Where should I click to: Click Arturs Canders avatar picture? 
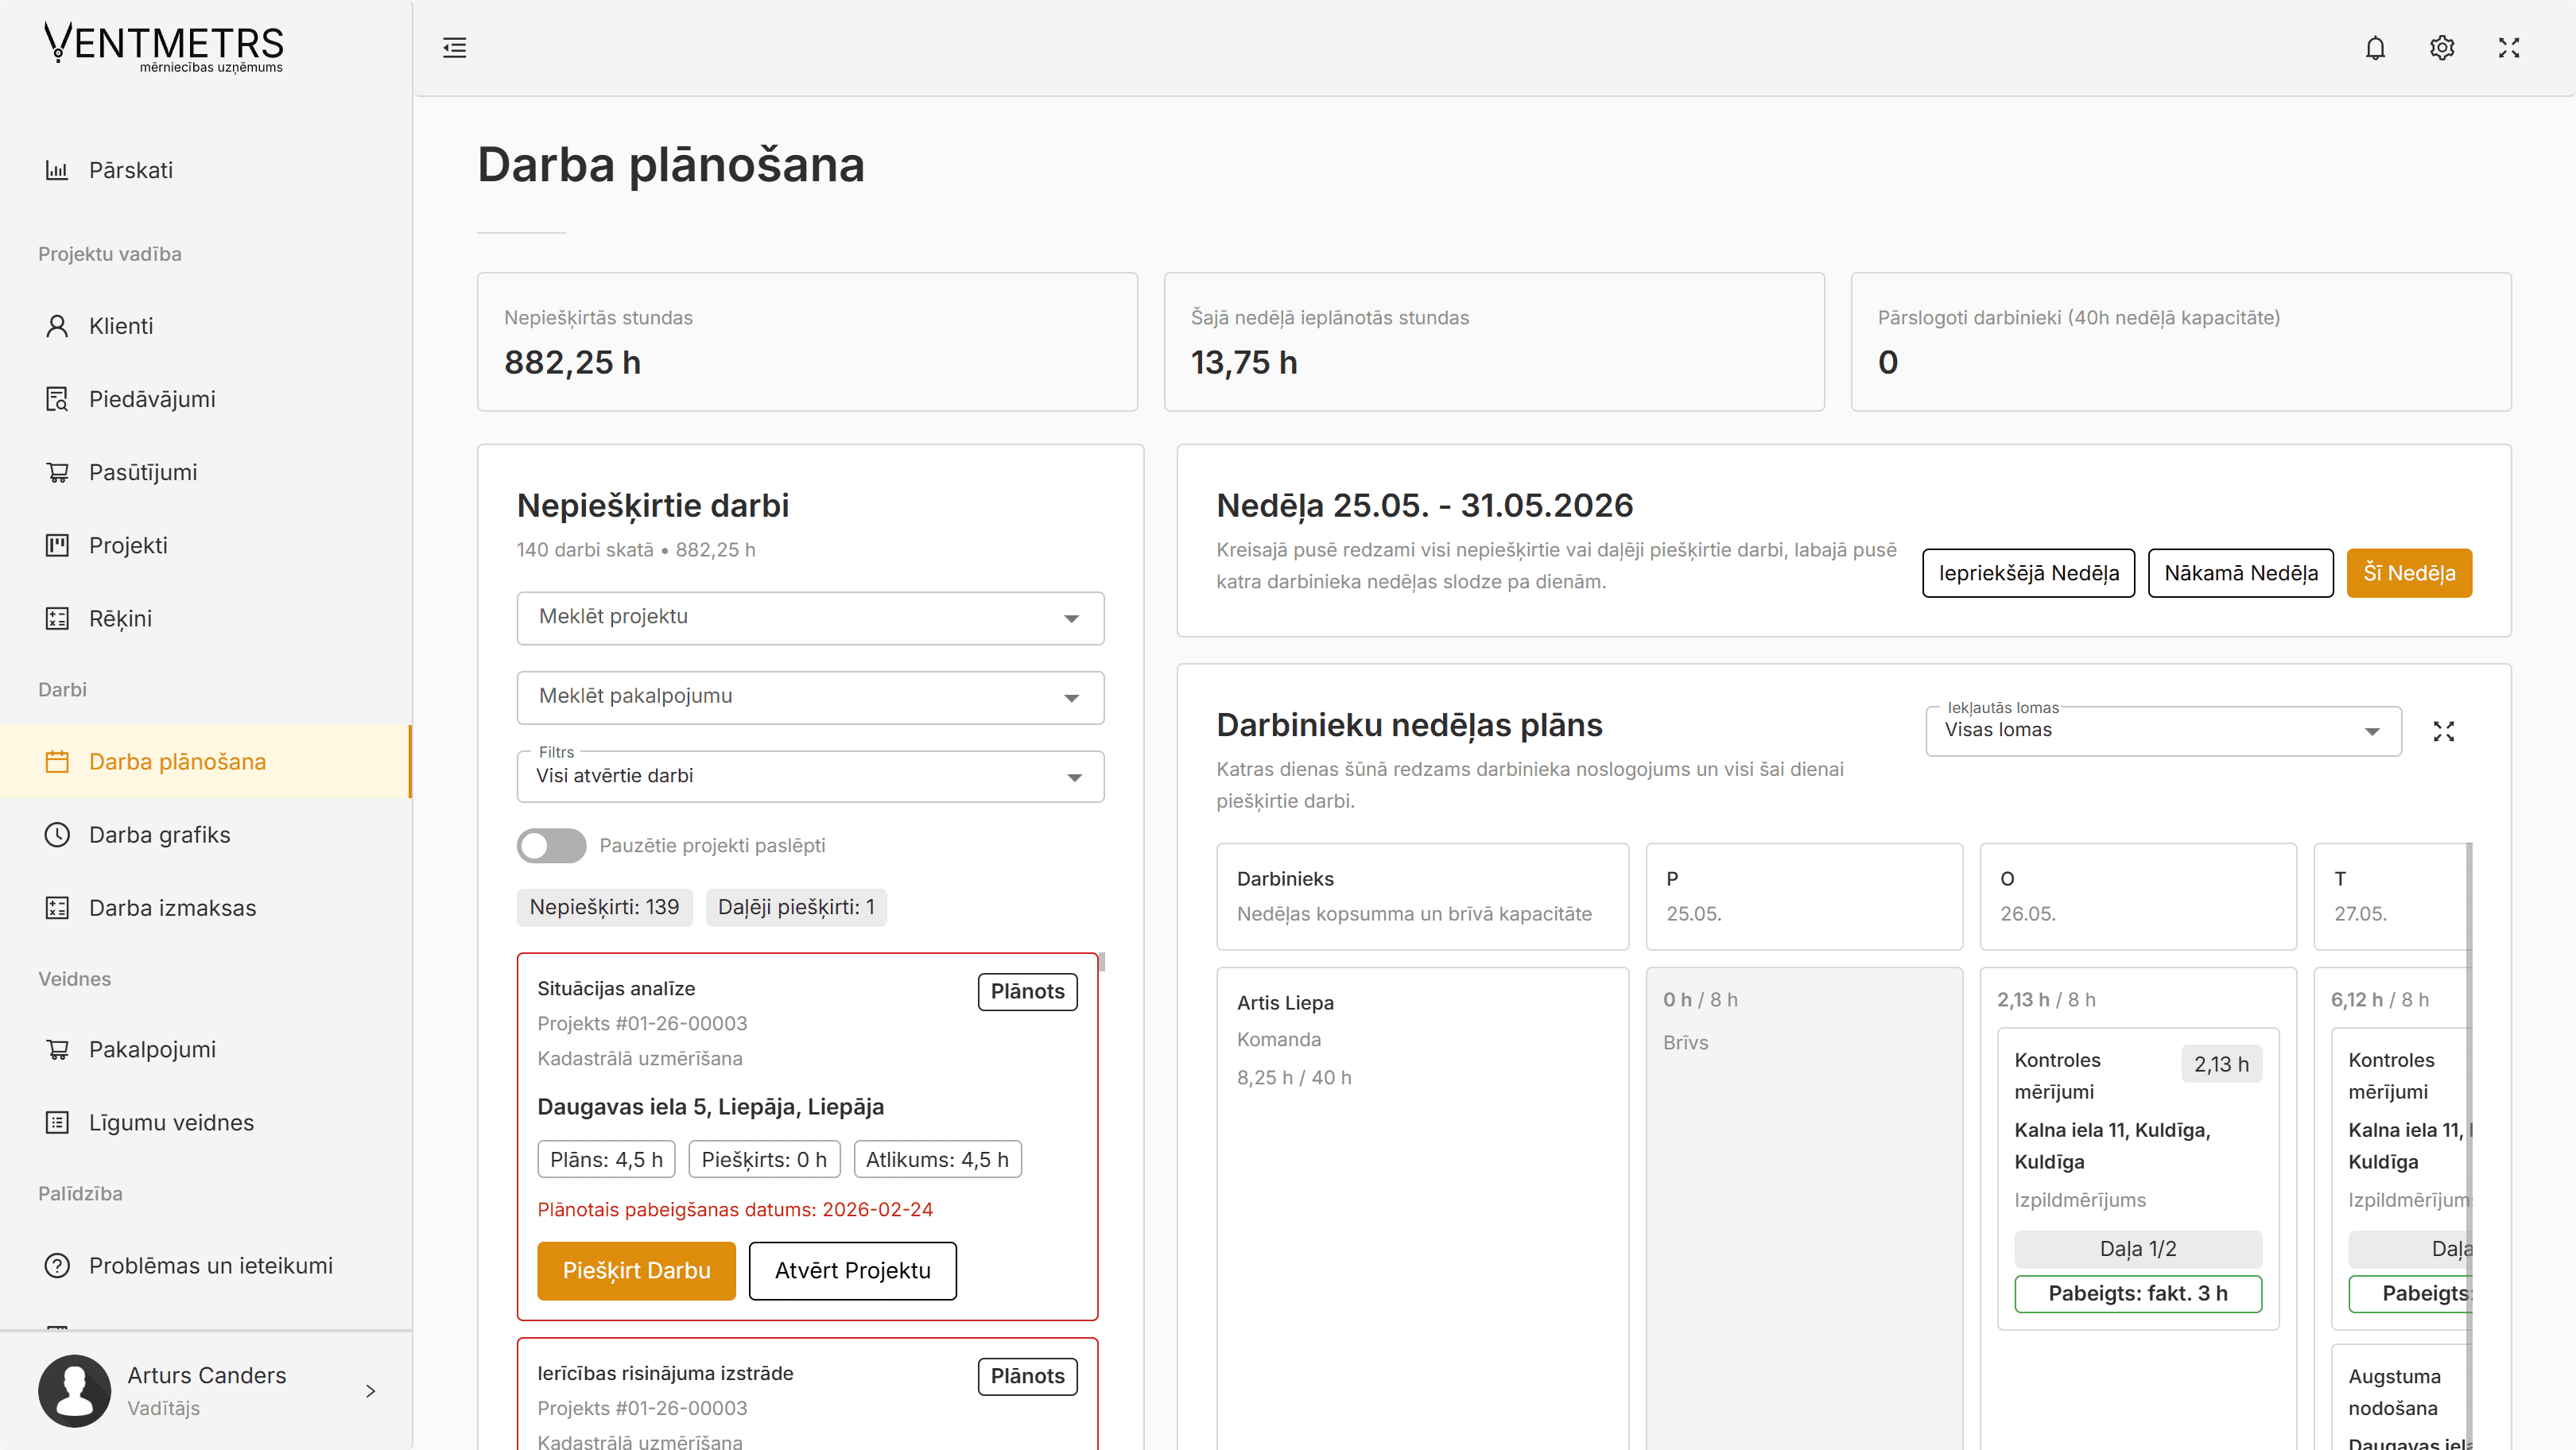75,1391
